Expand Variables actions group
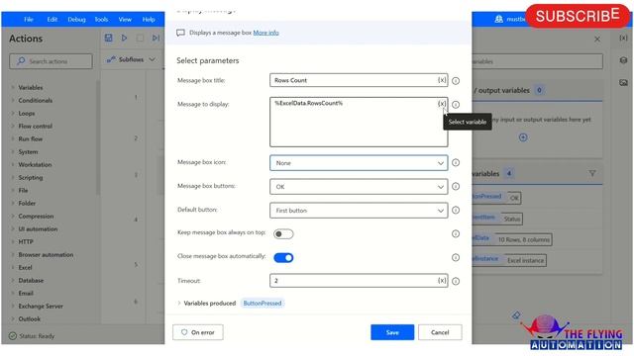The width and height of the screenshot is (634, 356). pyautogui.click(x=13, y=88)
